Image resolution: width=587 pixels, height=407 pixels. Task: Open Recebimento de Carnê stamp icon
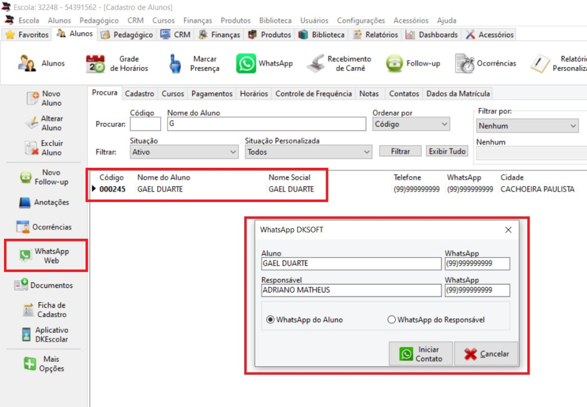(315, 64)
